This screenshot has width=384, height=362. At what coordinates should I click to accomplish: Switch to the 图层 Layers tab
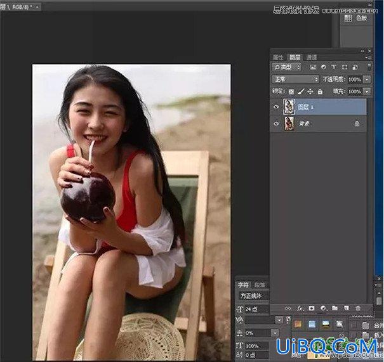(x=295, y=58)
